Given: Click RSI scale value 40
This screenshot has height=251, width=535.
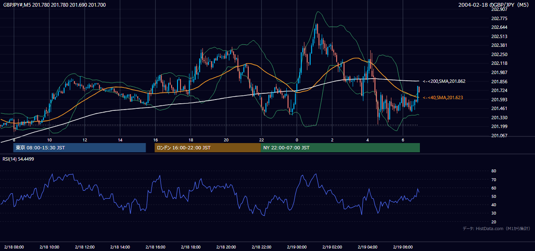Looking at the screenshot, I should [x=494, y=205].
